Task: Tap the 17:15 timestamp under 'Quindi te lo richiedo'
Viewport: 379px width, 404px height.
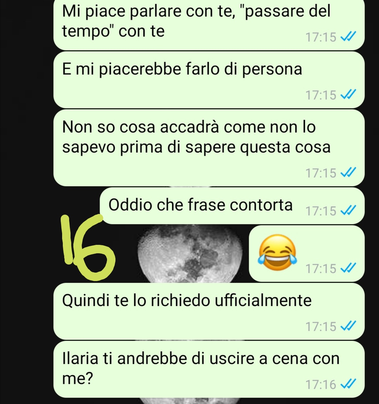Action: pos(321,326)
